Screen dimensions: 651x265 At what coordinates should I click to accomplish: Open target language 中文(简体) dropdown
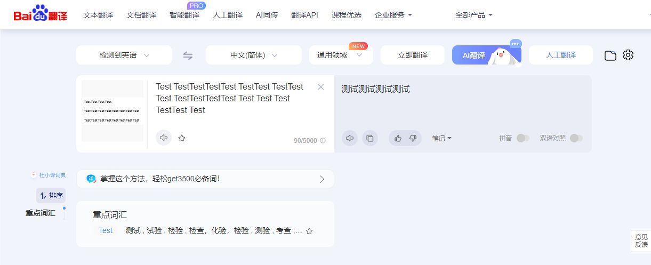tap(254, 55)
